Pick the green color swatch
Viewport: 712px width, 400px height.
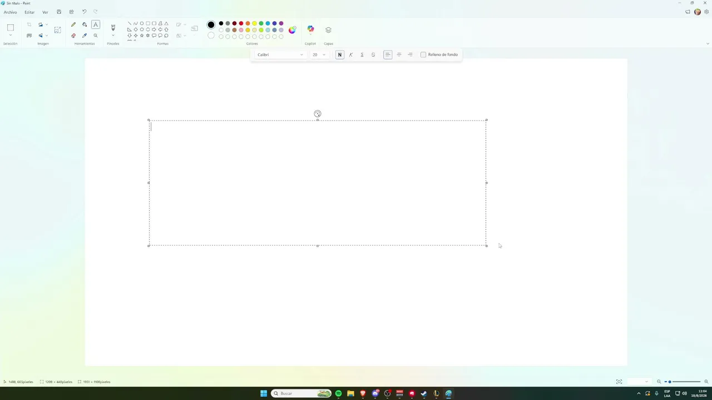coord(261,23)
